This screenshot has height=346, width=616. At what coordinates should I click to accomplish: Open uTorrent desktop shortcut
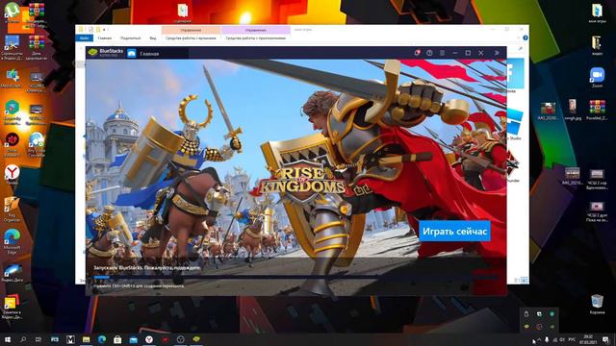[x=13, y=12]
